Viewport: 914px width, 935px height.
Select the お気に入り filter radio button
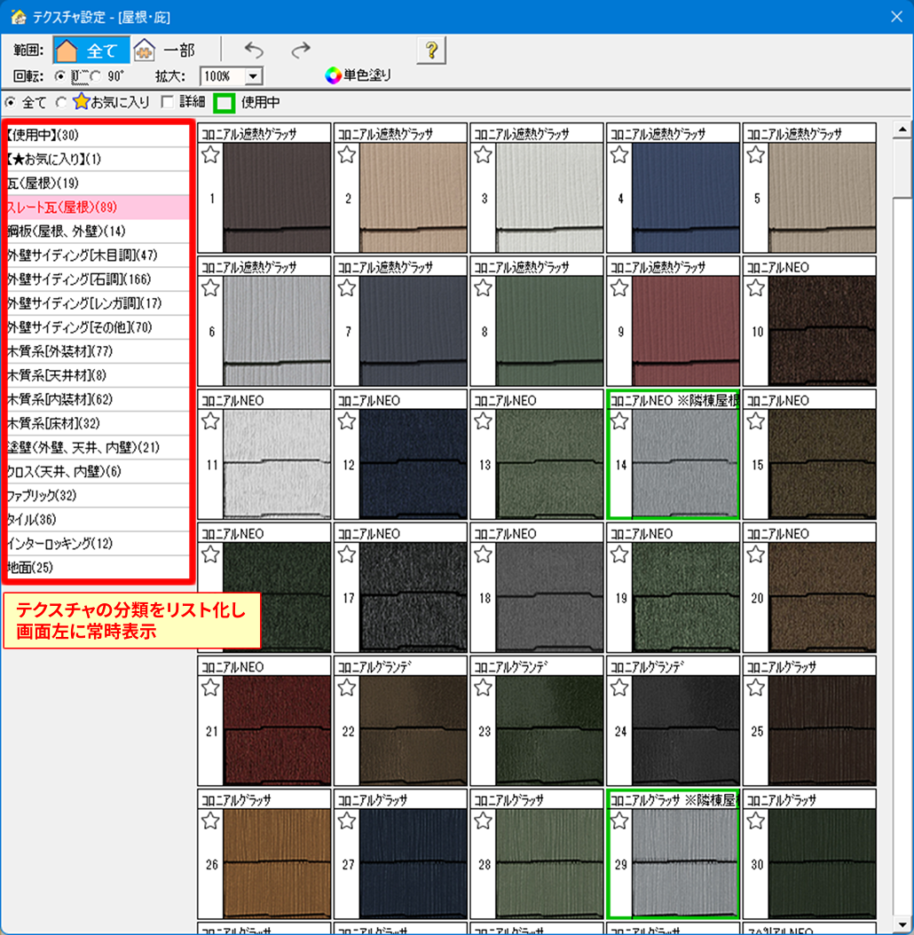(x=61, y=103)
